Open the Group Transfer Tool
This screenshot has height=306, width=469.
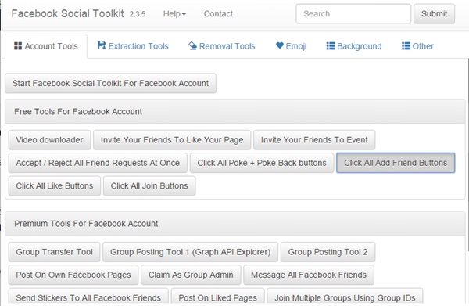click(x=54, y=252)
